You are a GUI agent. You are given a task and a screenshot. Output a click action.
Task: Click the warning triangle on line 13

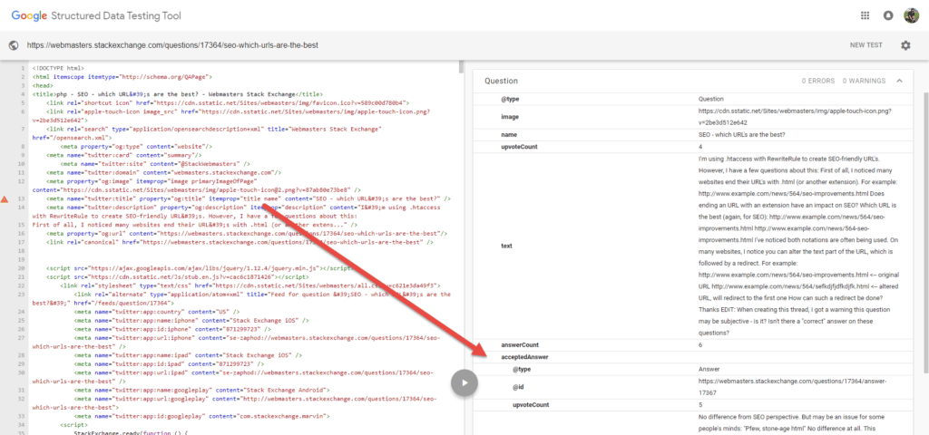5,199
